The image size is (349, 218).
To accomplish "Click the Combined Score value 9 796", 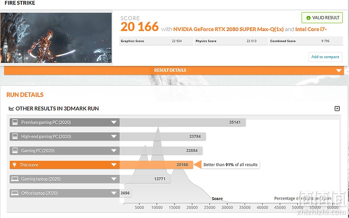I will coord(325,41).
